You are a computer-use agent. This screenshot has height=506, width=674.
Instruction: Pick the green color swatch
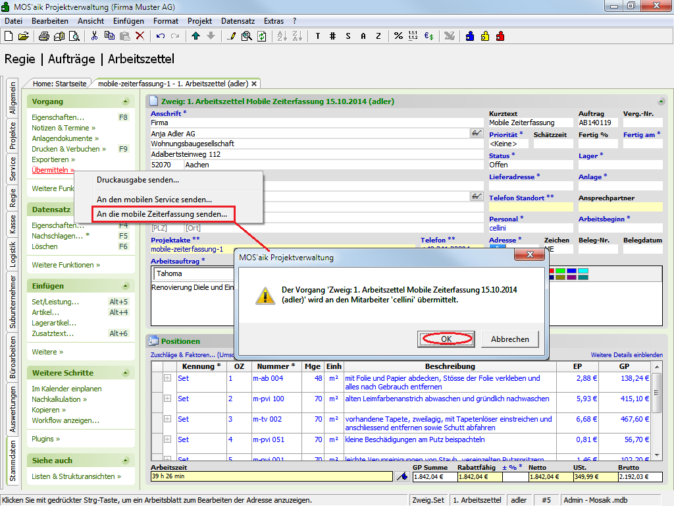(560, 270)
